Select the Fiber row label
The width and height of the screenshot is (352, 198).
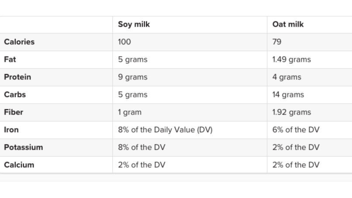(14, 112)
